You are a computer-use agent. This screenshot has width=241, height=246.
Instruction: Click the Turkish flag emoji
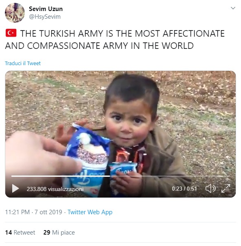(x=11, y=33)
